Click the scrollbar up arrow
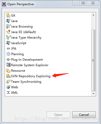 pos(93,15)
